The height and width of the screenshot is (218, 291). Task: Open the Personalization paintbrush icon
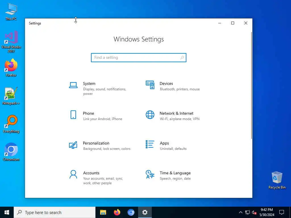(73, 145)
